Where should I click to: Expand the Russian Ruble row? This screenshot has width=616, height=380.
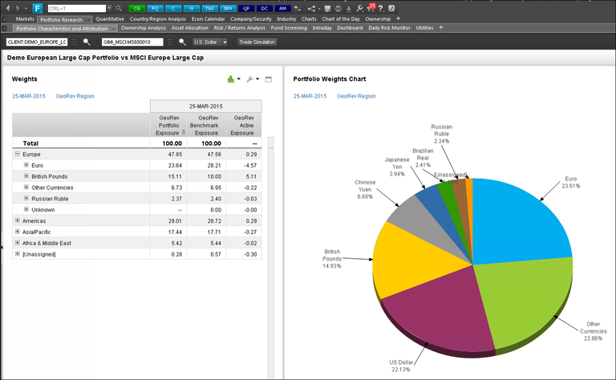[26, 198]
